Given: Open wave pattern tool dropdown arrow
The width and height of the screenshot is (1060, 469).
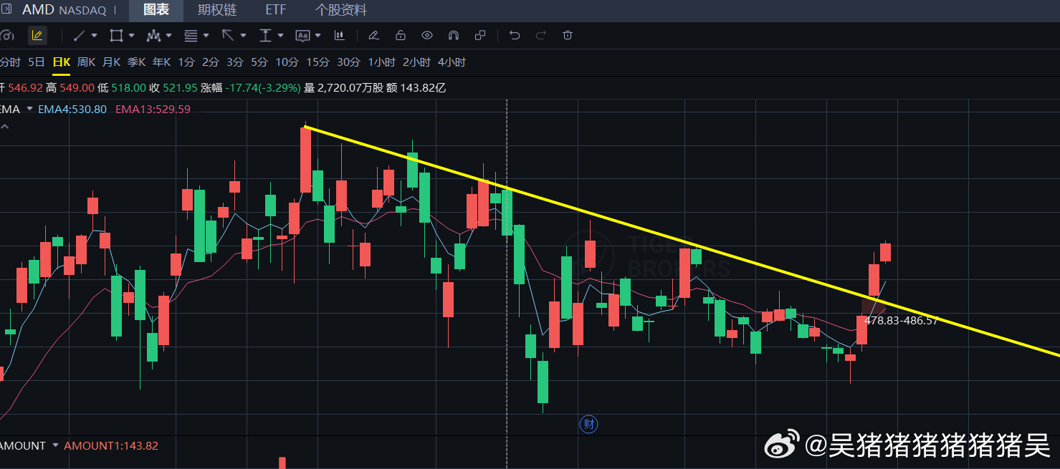Looking at the screenshot, I should coord(168,35).
